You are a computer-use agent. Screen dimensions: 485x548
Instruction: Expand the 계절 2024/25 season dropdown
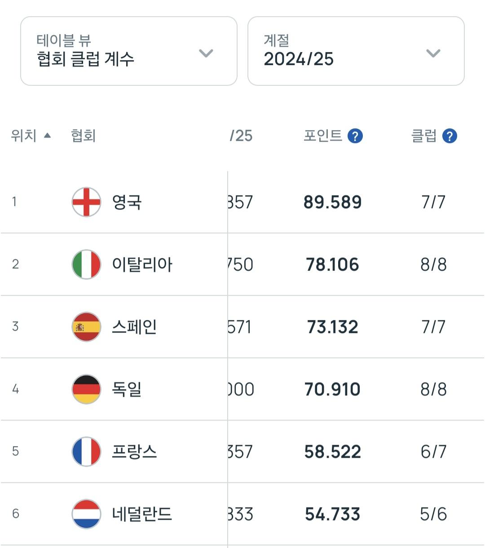pyautogui.click(x=356, y=51)
